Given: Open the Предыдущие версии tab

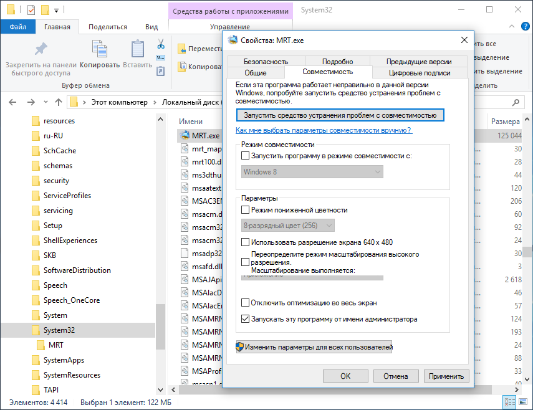Looking at the screenshot, I should tap(419, 62).
